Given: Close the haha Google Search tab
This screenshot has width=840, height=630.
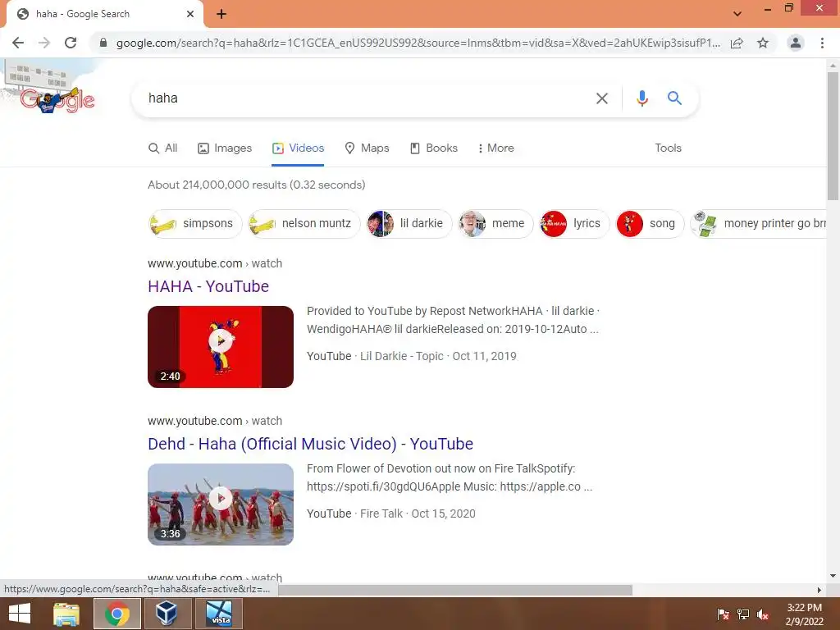Looking at the screenshot, I should coord(190,14).
